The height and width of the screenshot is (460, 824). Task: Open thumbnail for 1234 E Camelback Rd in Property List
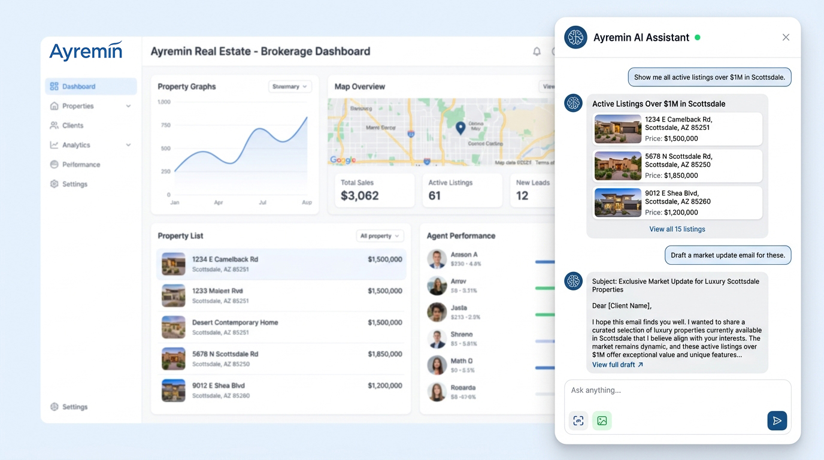(x=174, y=264)
